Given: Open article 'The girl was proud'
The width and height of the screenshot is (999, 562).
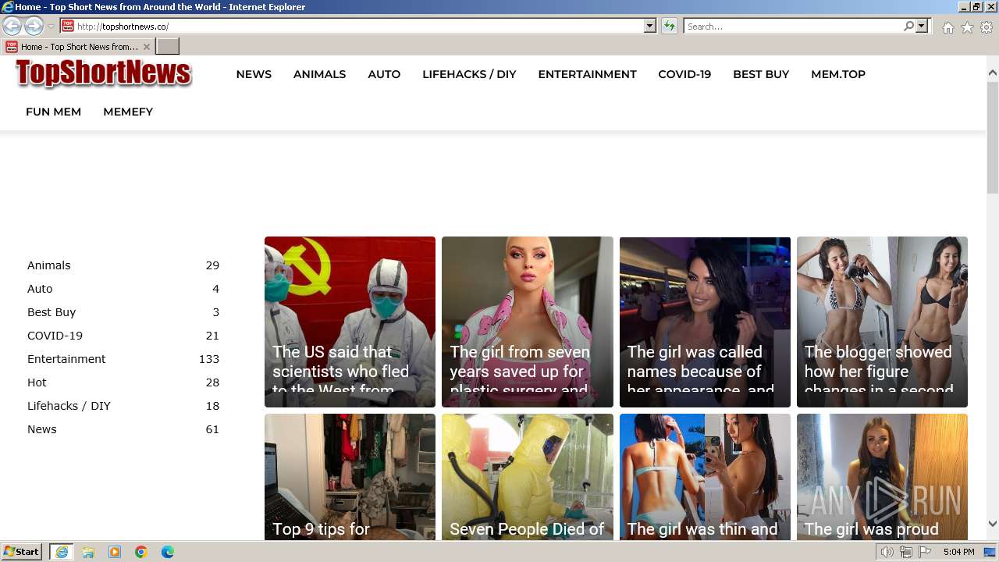Looking at the screenshot, I should tap(882, 477).
